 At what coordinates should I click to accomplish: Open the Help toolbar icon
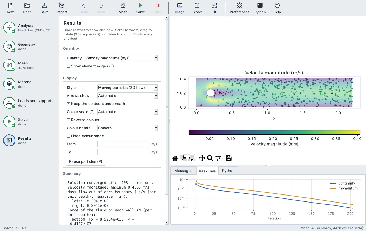(277, 8)
